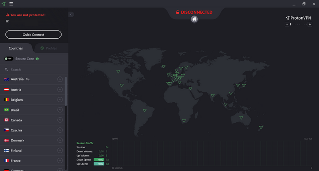Collapse the sidebar with arrow icon
Image resolution: width=319 pixels, height=171 pixels.
(71, 15)
